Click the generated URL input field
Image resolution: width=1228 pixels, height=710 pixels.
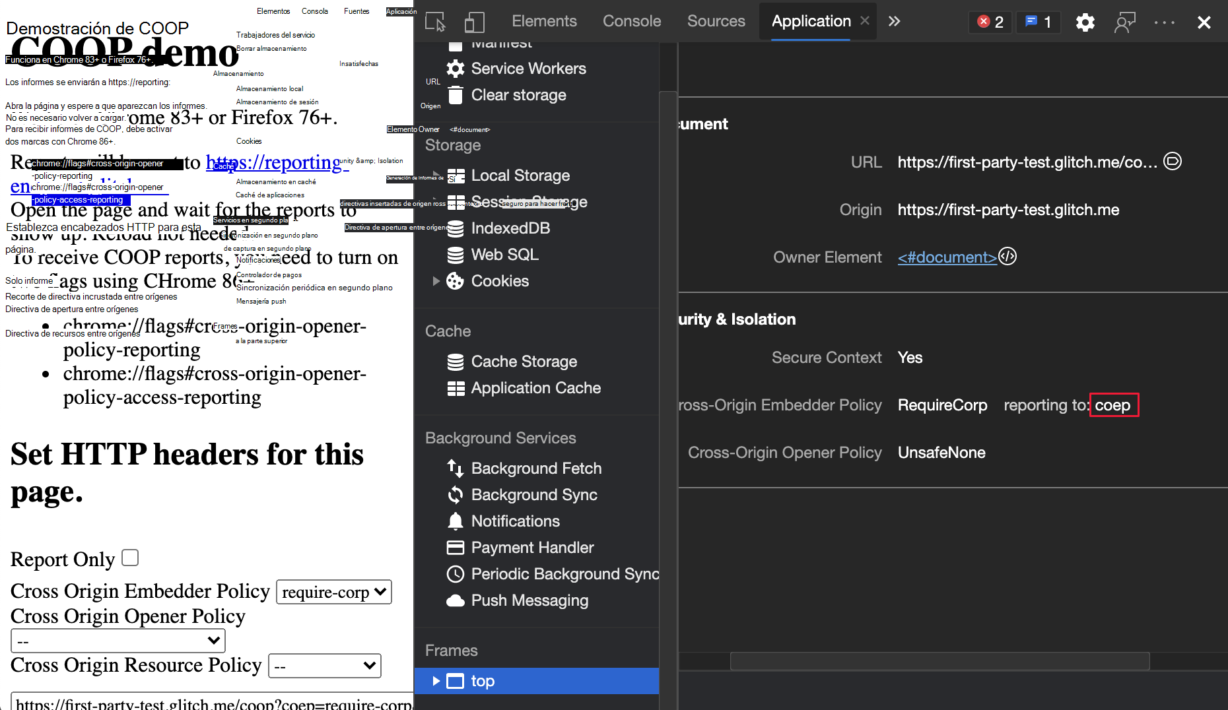coord(213,701)
